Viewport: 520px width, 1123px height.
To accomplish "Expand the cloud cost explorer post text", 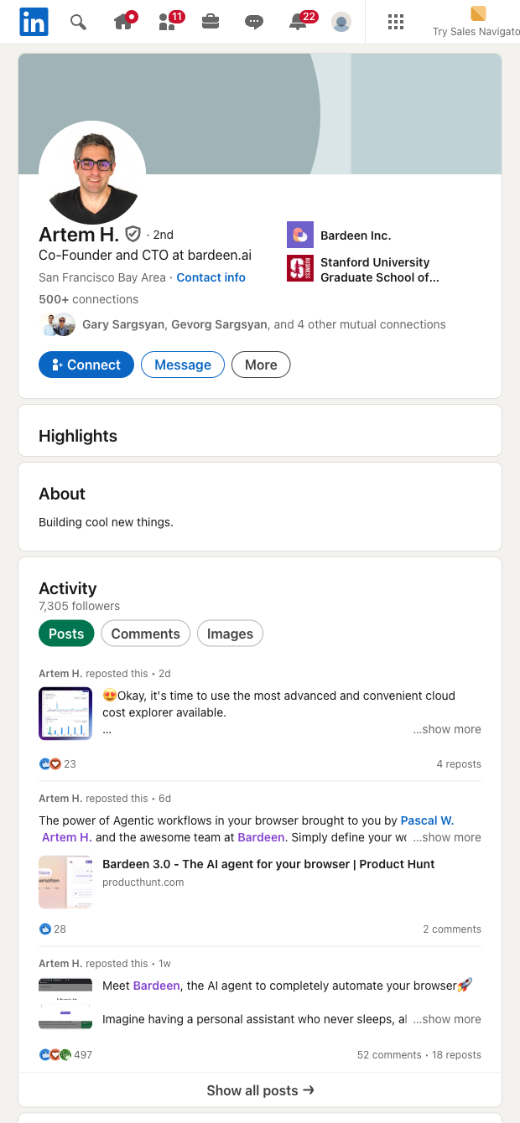I will [x=447, y=729].
